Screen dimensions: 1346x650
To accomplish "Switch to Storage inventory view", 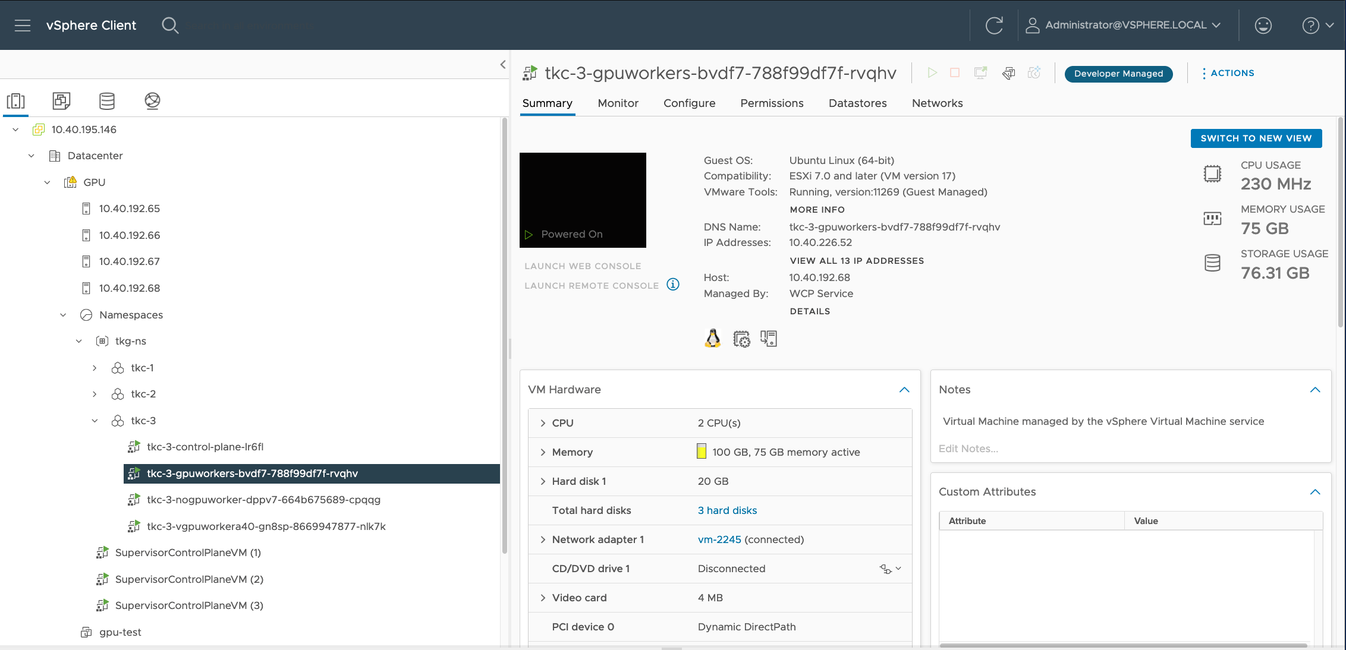I will click(x=107, y=101).
